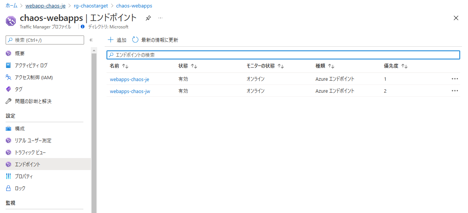Viewport: 468px width, 213px height.
Task: Go to chaos-webapps breadcrumb
Action: pos(134,6)
